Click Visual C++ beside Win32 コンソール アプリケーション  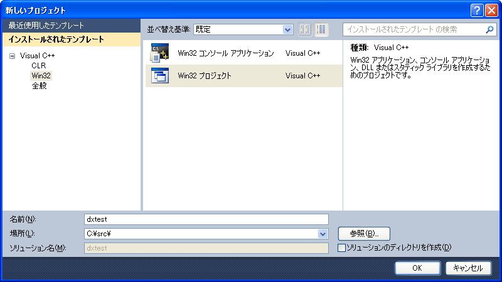[x=302, y=53]
